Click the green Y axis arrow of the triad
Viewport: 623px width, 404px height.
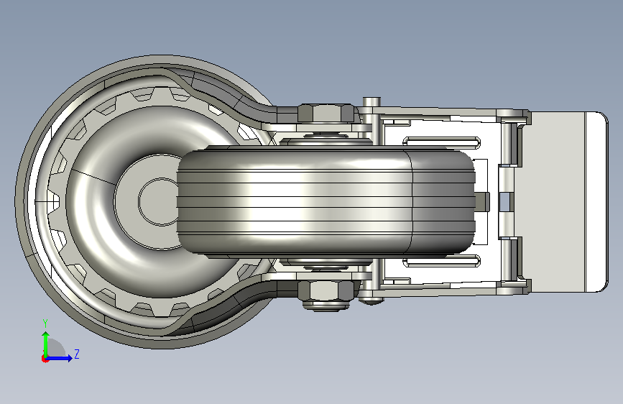tap(46, 344)
